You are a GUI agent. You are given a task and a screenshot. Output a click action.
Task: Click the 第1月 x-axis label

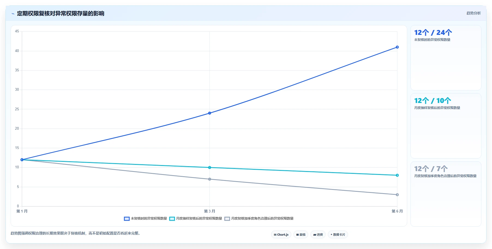22,211
